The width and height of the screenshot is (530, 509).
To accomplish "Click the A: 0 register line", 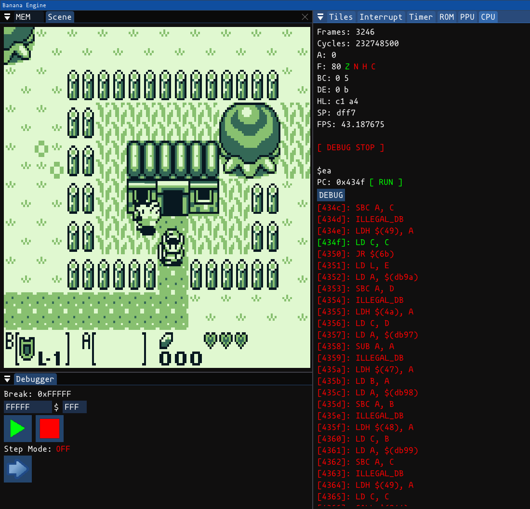I will coord(327,55).
